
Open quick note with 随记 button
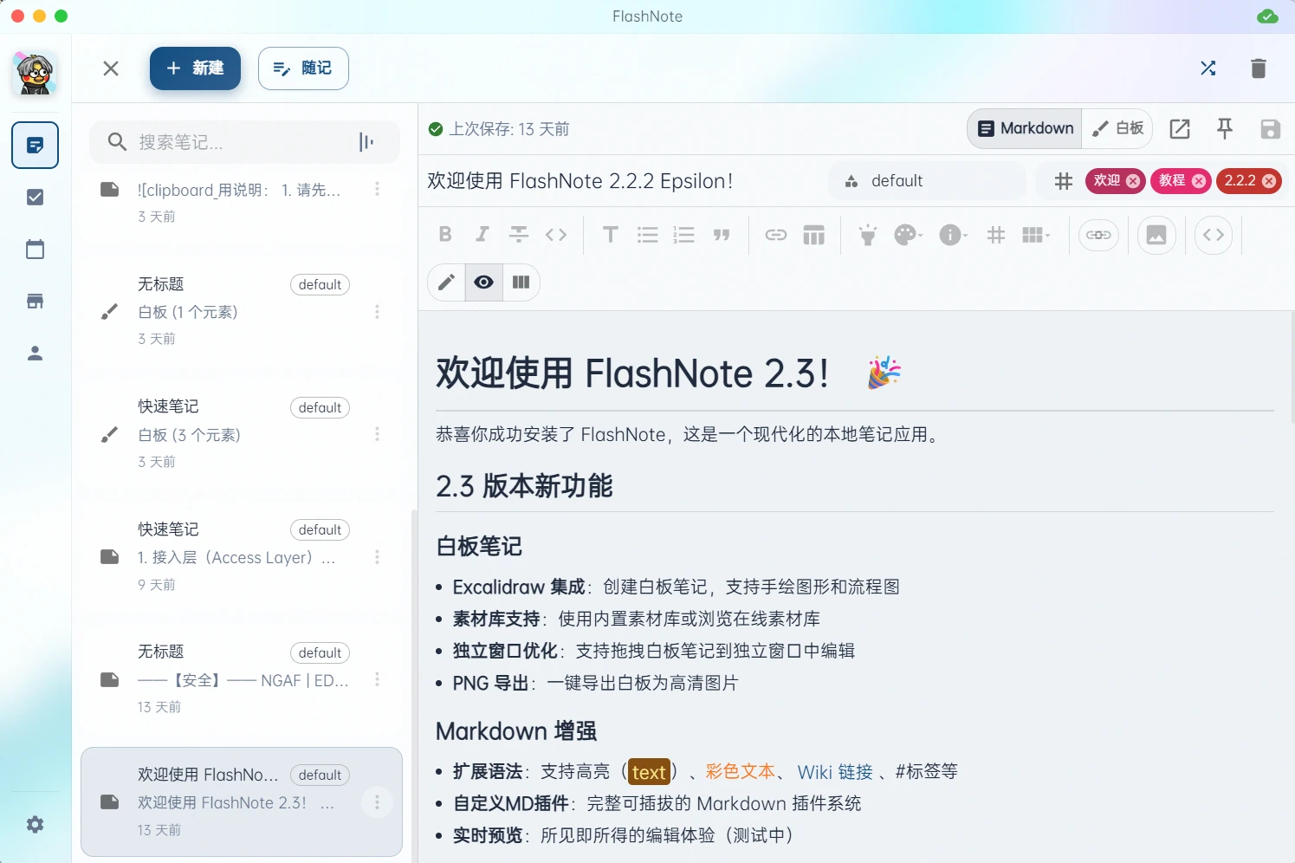(x=303, y=68)
